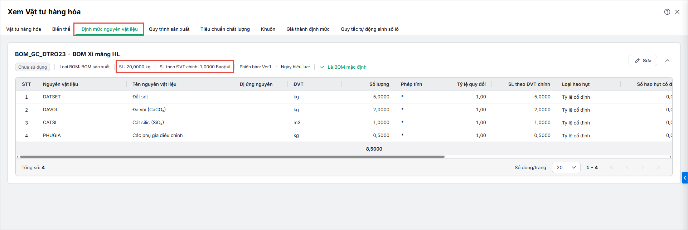This screenshot has width=688, height=230.
Task: Click the Loại hao hụt column header
Action: (576, 84)
